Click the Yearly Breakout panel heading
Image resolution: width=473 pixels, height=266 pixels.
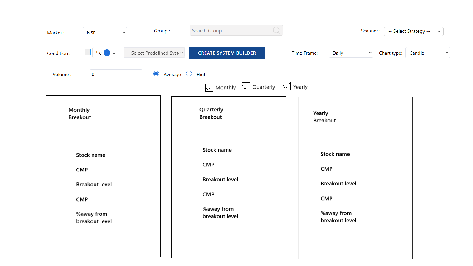[325, 117]
